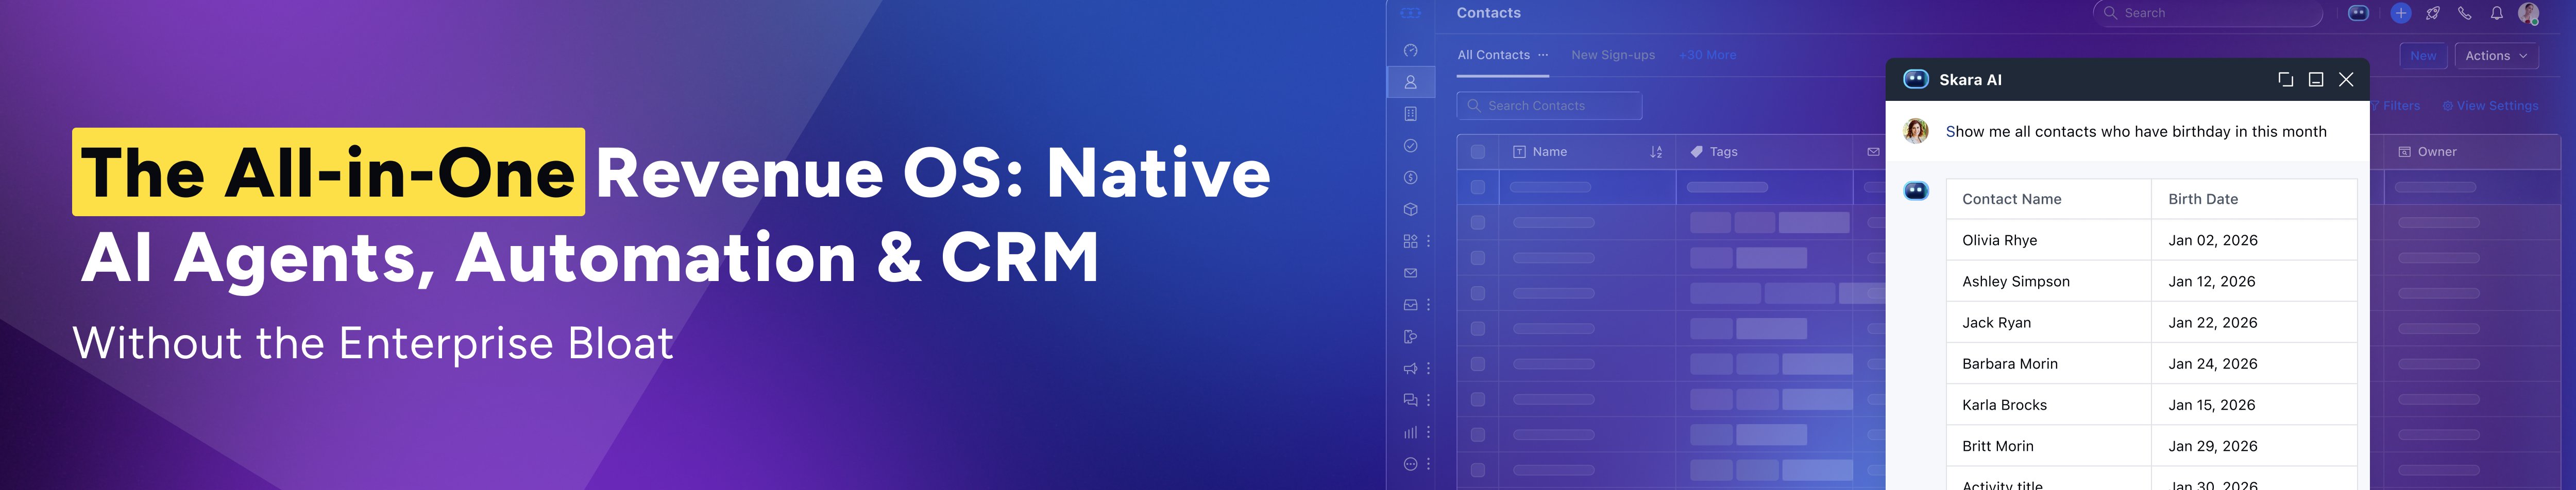This screenshot has height=490, width=2576.
Task: Open View Settings
Action: pyautogui.click(x=2490, y=106)
